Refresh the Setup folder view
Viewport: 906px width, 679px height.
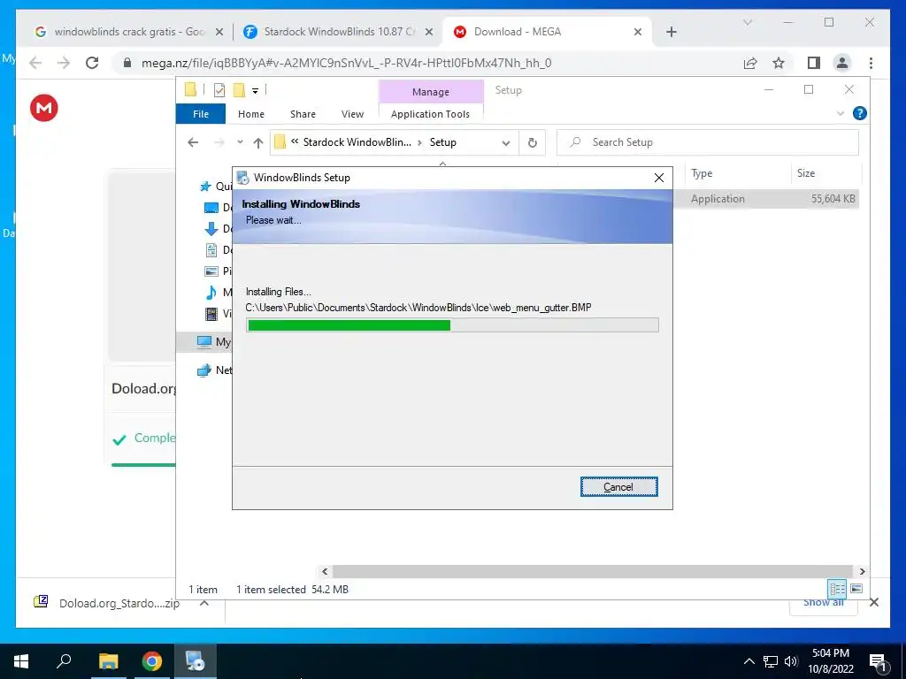(532, 142)
